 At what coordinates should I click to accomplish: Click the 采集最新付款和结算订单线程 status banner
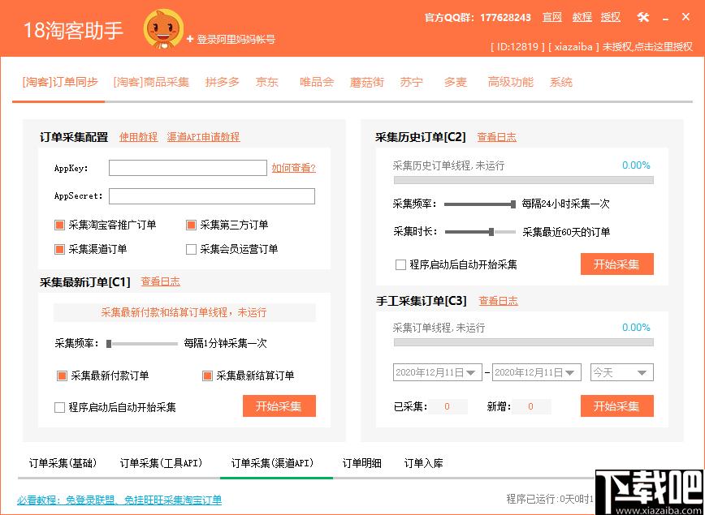tap(184, 312)
